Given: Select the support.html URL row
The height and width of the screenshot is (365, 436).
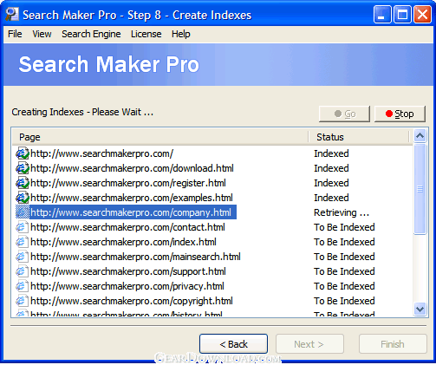Looking at the screenshot, I should pos(128,271).
